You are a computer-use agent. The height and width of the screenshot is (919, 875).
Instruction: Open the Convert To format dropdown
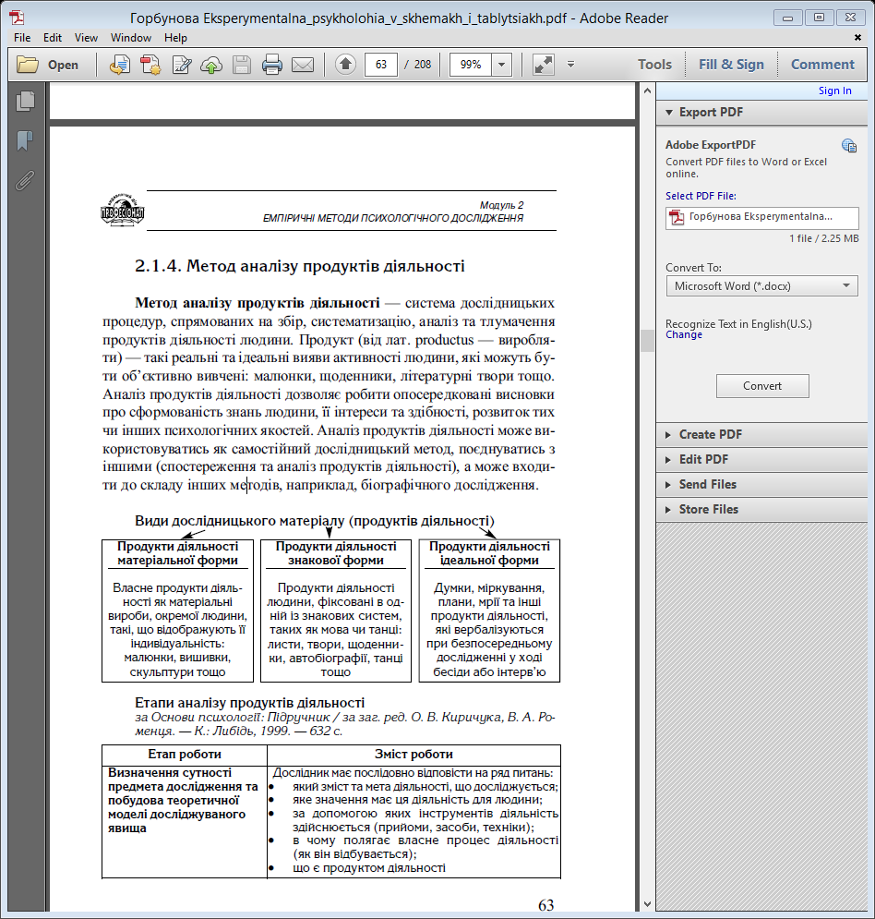click(x=761, y=286)
